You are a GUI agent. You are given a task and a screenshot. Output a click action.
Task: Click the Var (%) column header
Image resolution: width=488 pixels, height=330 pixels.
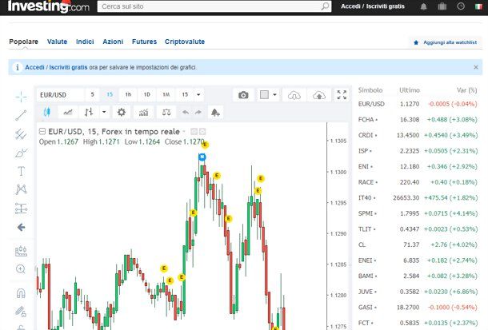coord(466,90)
